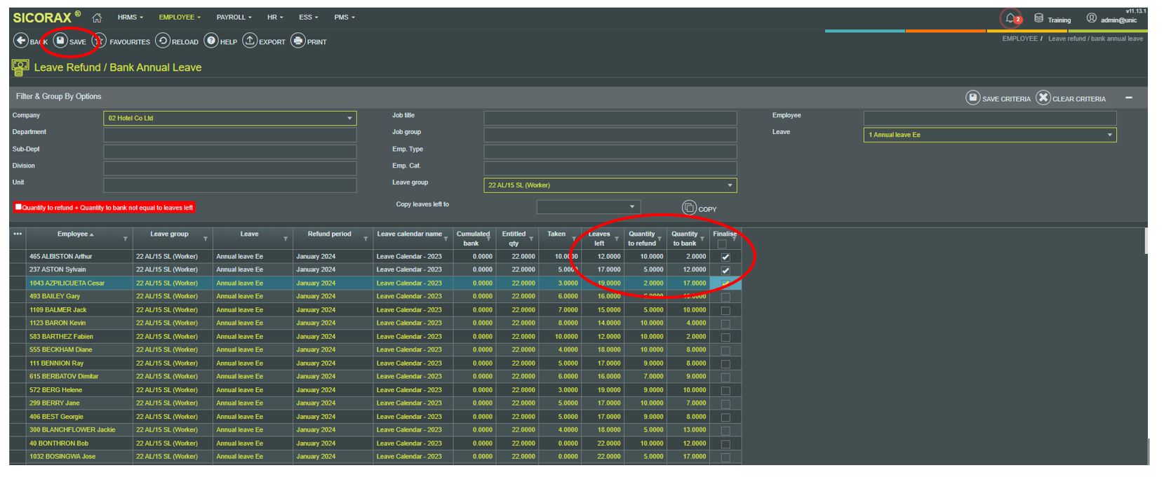Open the HRMS menu

tap(130, 18)
